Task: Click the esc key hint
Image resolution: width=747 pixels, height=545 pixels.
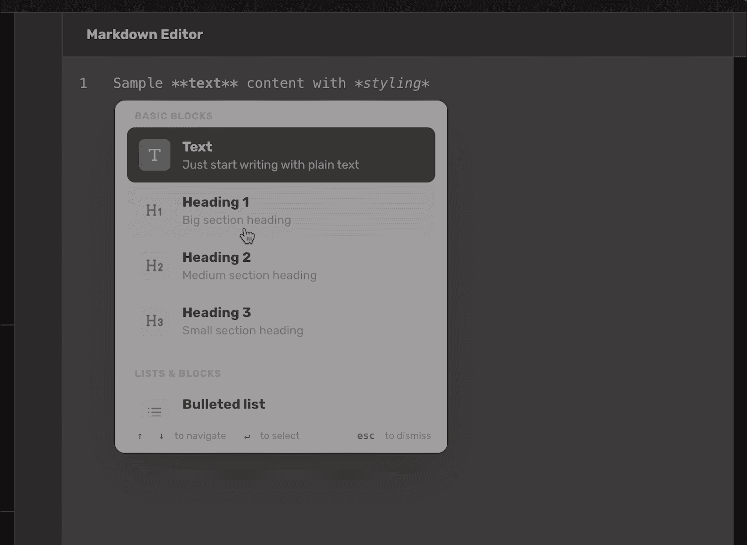Action: pos(366,436)
